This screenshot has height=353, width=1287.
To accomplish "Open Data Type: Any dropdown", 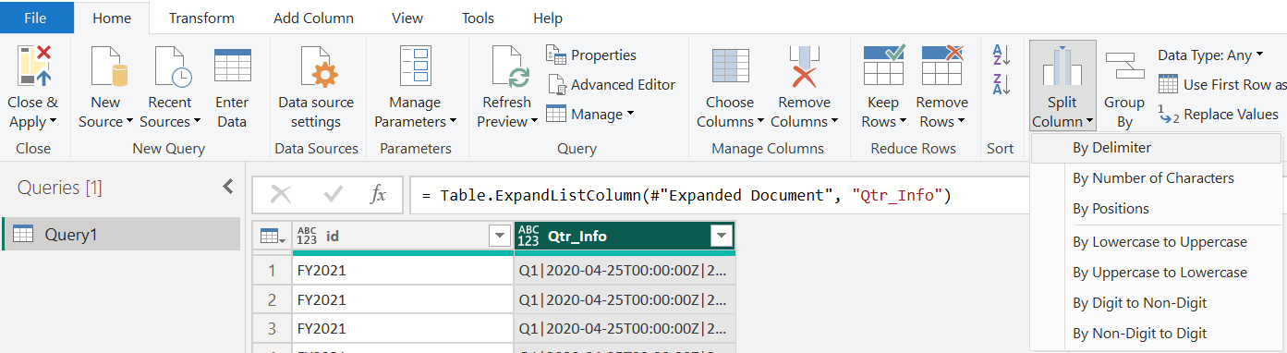I will point(1210,55).
